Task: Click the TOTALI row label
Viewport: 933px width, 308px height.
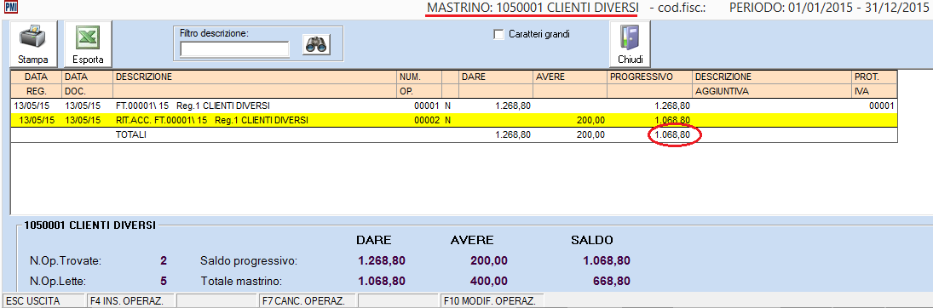Action: (x=131, y=135)
